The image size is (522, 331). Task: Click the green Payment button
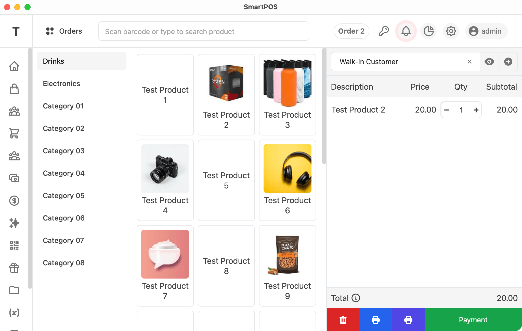pyautogui.click(x=473, y=320)
